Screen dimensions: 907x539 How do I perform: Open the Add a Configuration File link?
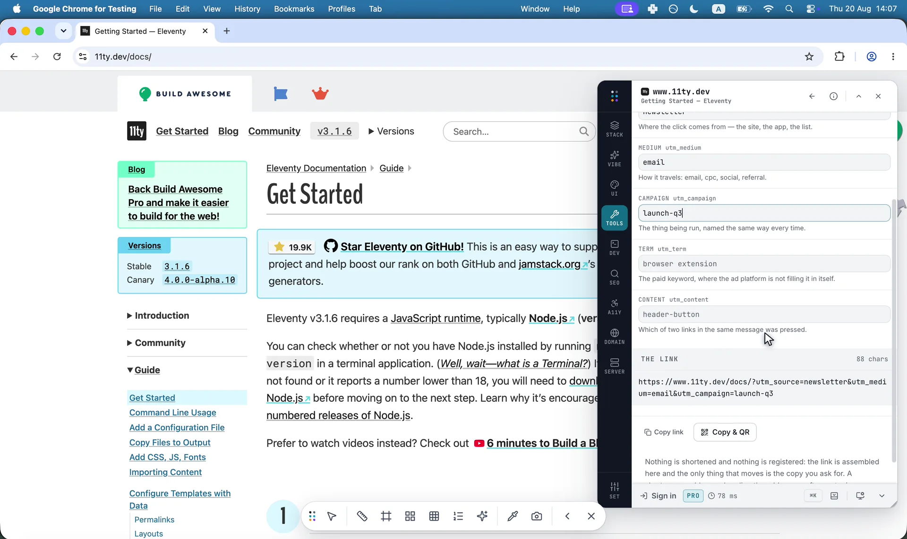click(177, 428)
